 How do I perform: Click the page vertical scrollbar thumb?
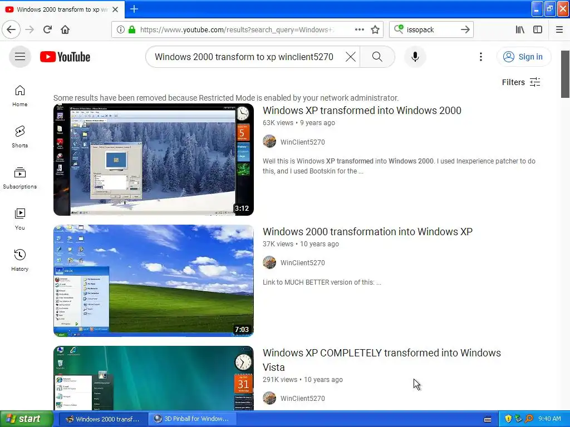(x=565, y=74)
